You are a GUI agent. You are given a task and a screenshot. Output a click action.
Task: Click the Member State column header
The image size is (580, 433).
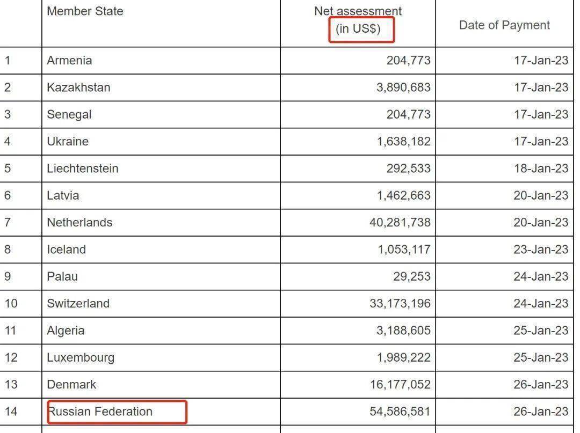(x=85, y=11)
